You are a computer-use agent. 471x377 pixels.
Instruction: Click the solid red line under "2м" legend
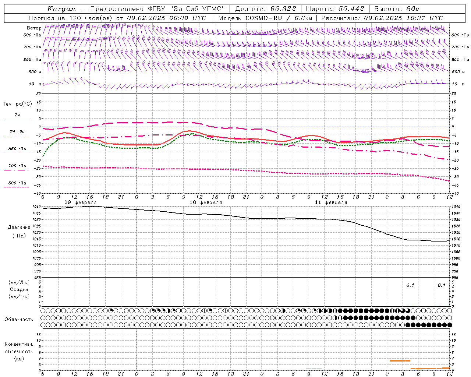tap(17, 119)
